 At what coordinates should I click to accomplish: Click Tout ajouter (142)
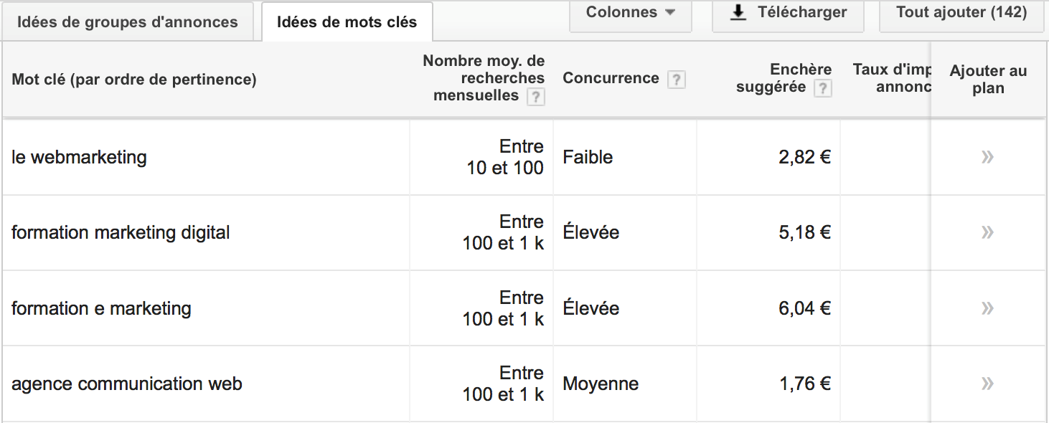click(x=961, y=11)
